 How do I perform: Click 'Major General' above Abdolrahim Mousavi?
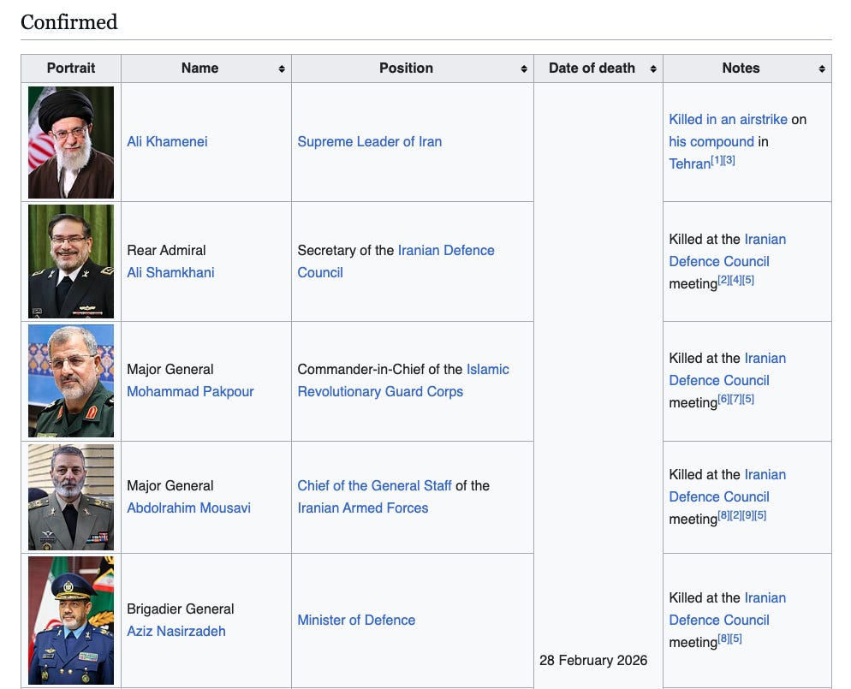point(170,485)
